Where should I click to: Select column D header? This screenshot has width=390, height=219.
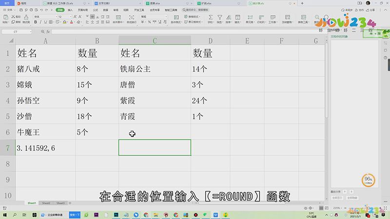click(211, 41)
